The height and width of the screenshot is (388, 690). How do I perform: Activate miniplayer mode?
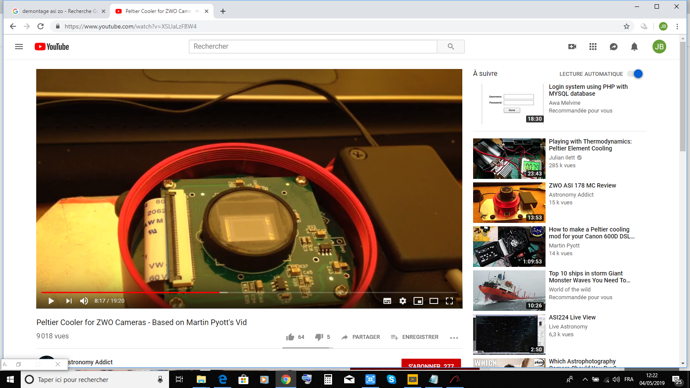pos(418,301)
